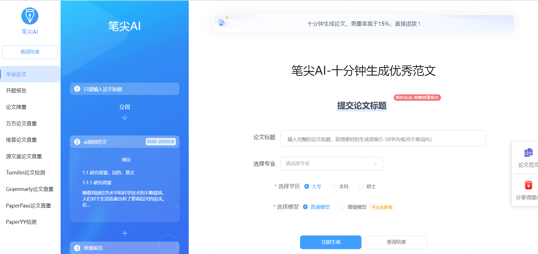Select the 本科 education radio button

334,186
